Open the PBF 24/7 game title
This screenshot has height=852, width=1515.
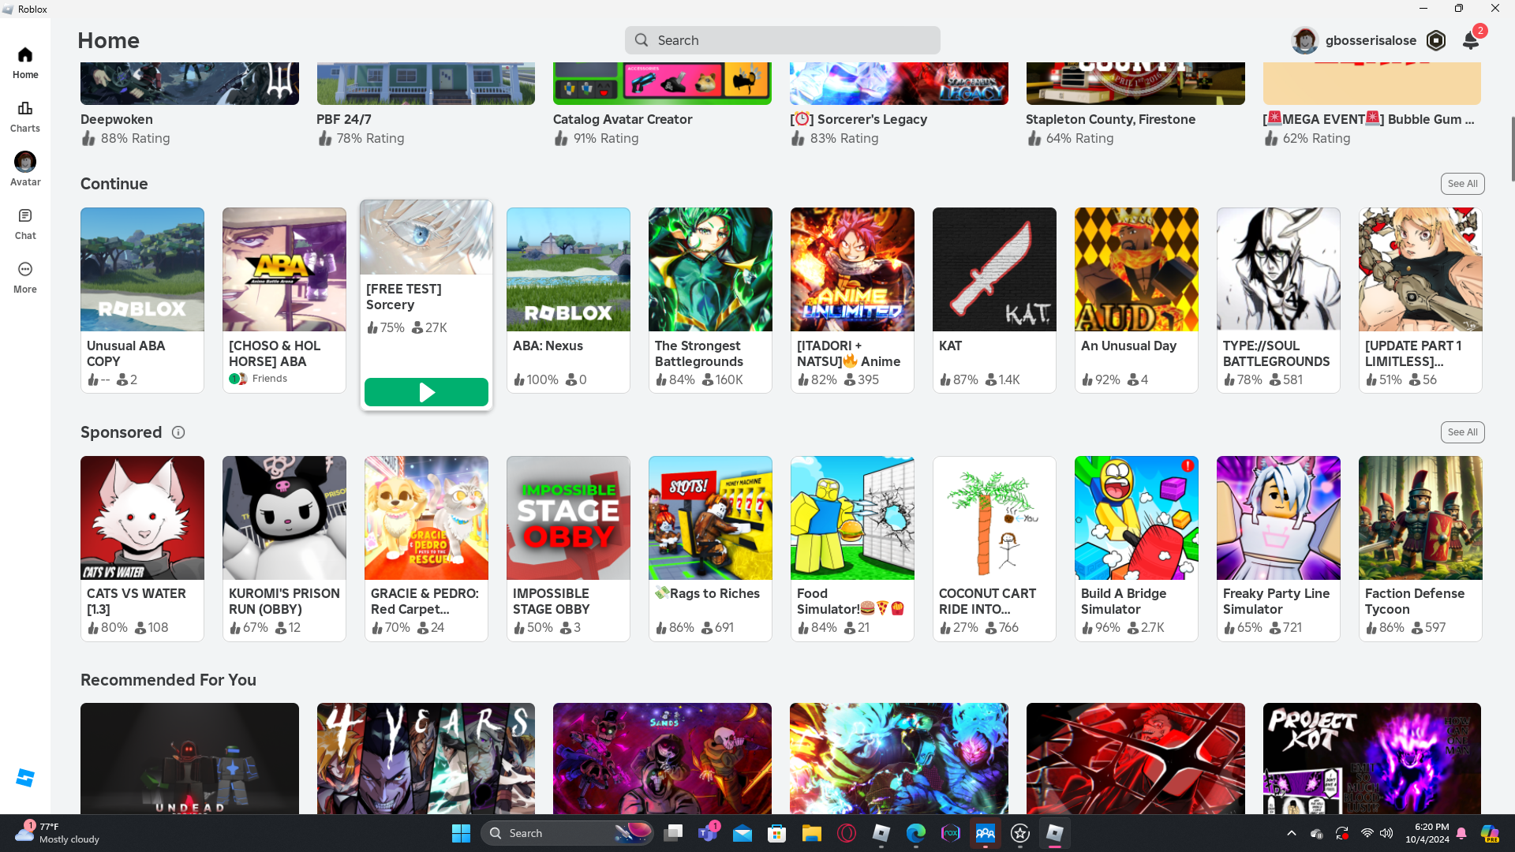coord(344,119)
